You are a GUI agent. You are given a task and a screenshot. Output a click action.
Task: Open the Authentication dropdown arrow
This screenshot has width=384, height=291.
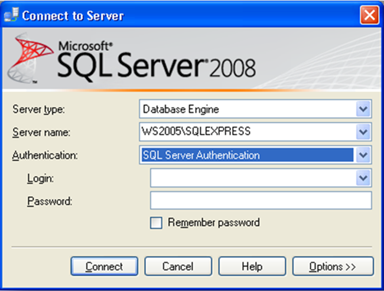363,156
